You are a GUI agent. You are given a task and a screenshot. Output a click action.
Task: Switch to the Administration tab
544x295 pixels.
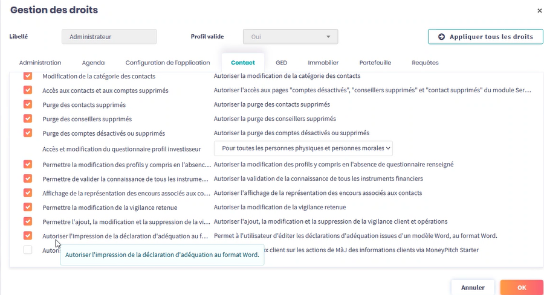(40, 63)
